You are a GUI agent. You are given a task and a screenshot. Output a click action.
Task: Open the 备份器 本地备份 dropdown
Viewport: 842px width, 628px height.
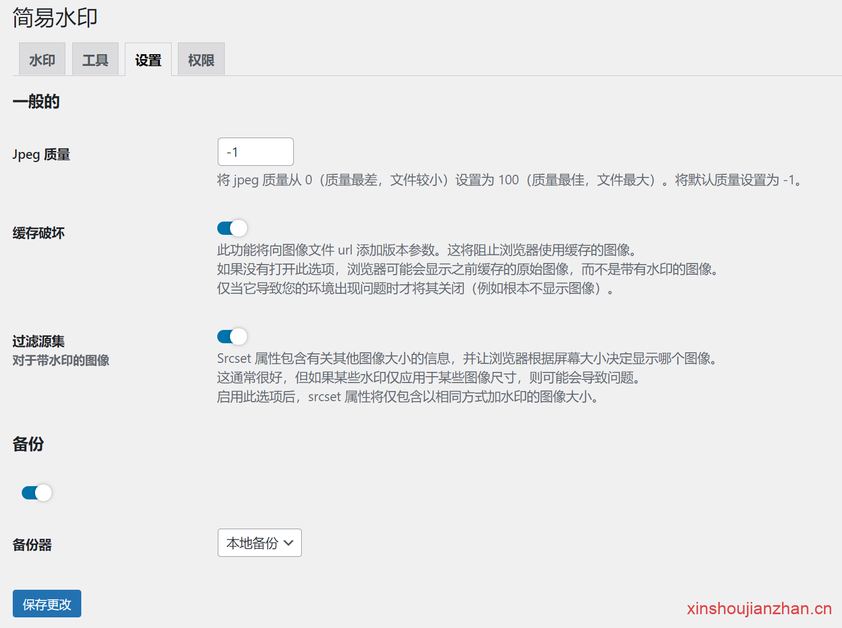pyautogui.click(x=260, y=542)
